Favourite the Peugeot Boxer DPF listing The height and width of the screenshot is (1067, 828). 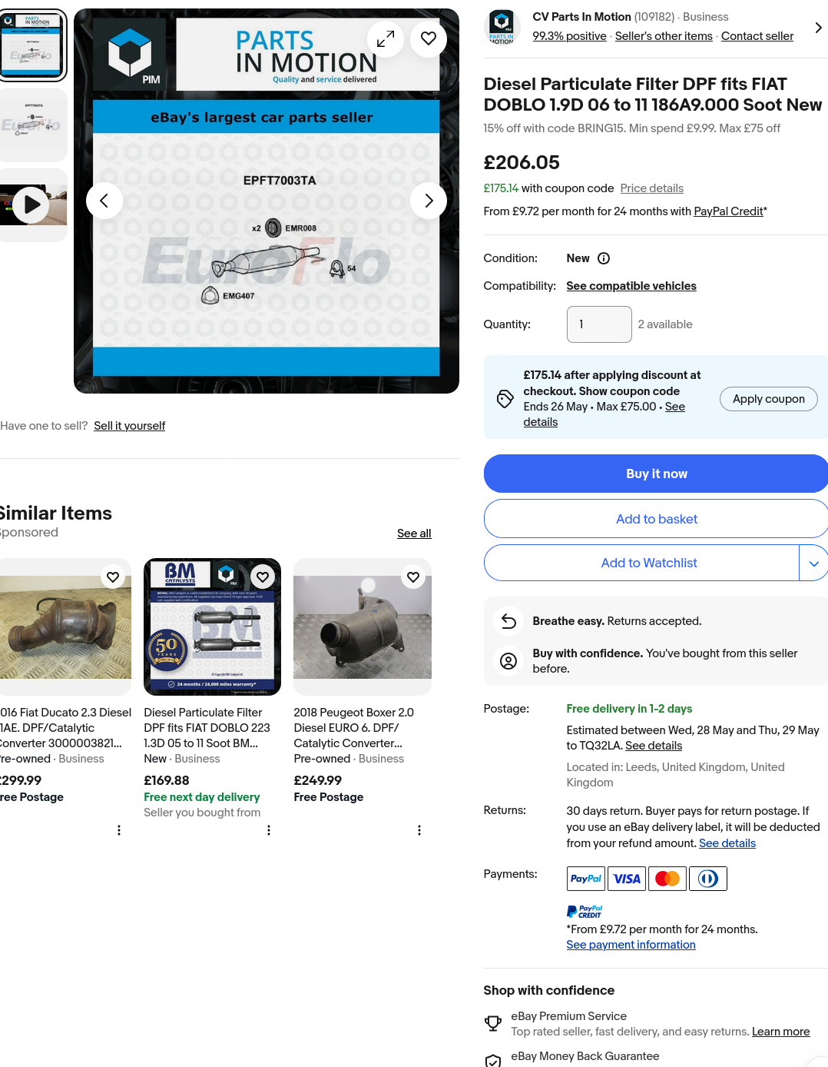coord(413,577)
